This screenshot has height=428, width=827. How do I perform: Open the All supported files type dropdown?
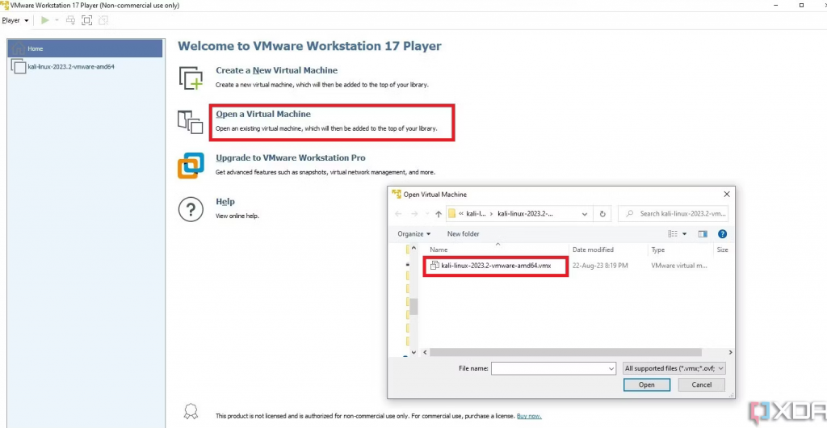tap(674, 368)
